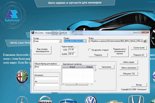Click the AS_Cross title bar app icon

coord(33,33)
